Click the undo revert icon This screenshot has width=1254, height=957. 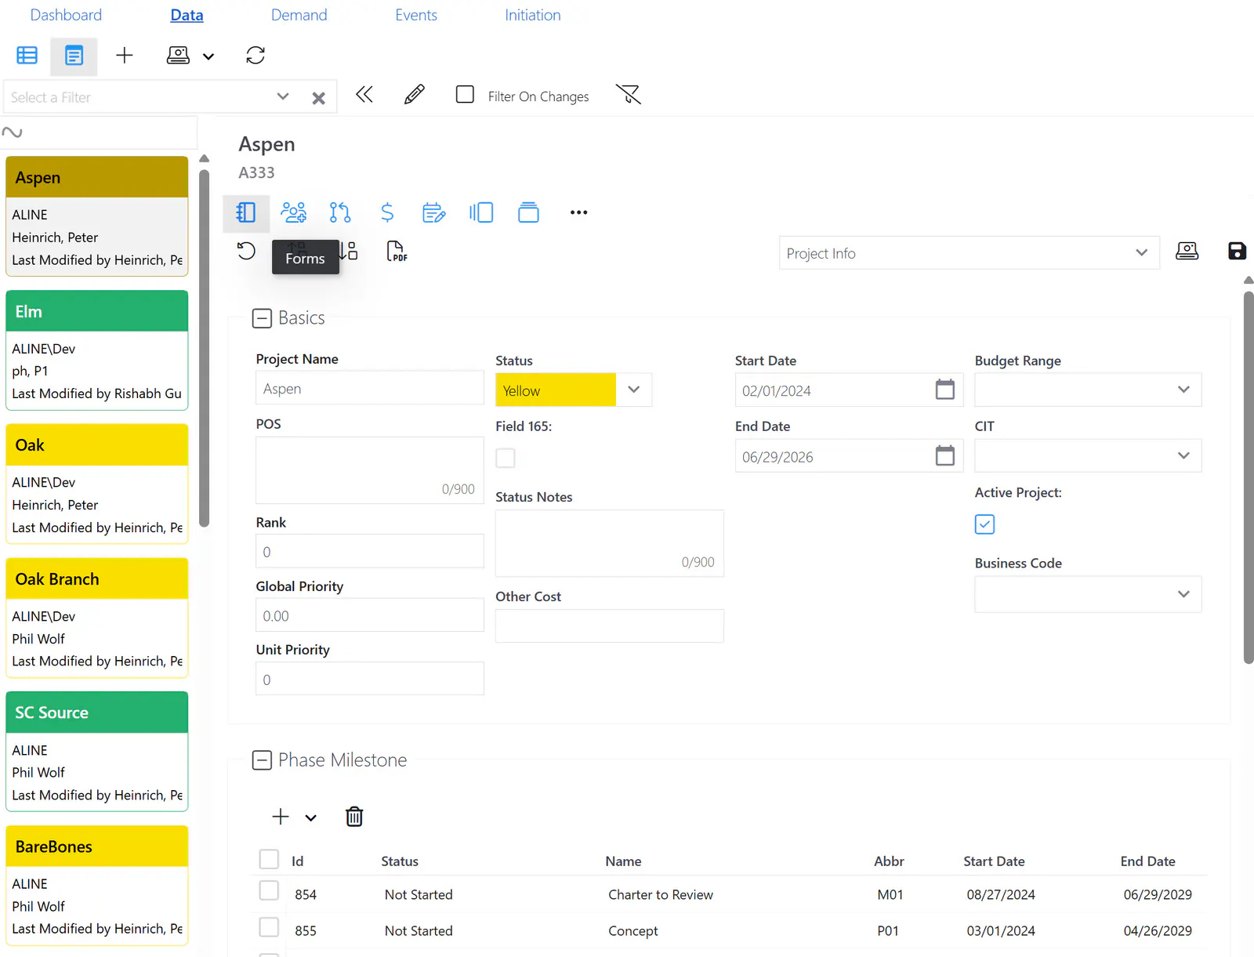tap(246, 251)
